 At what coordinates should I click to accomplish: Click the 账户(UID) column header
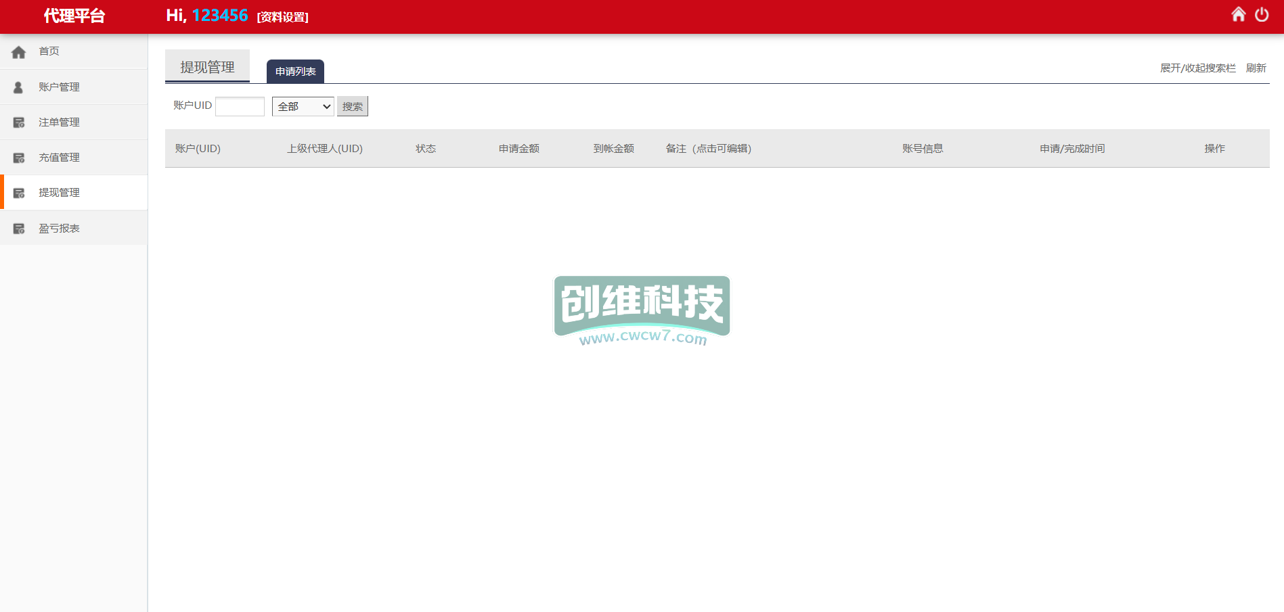[x=198, y=148]
